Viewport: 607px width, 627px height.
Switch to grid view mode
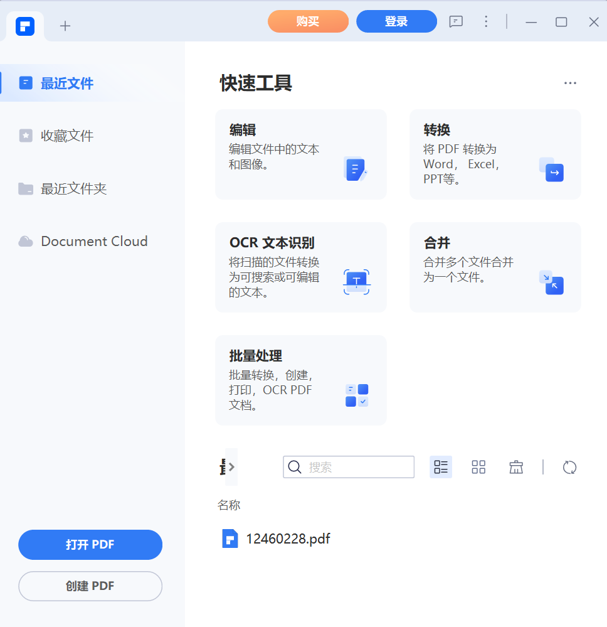478,467
